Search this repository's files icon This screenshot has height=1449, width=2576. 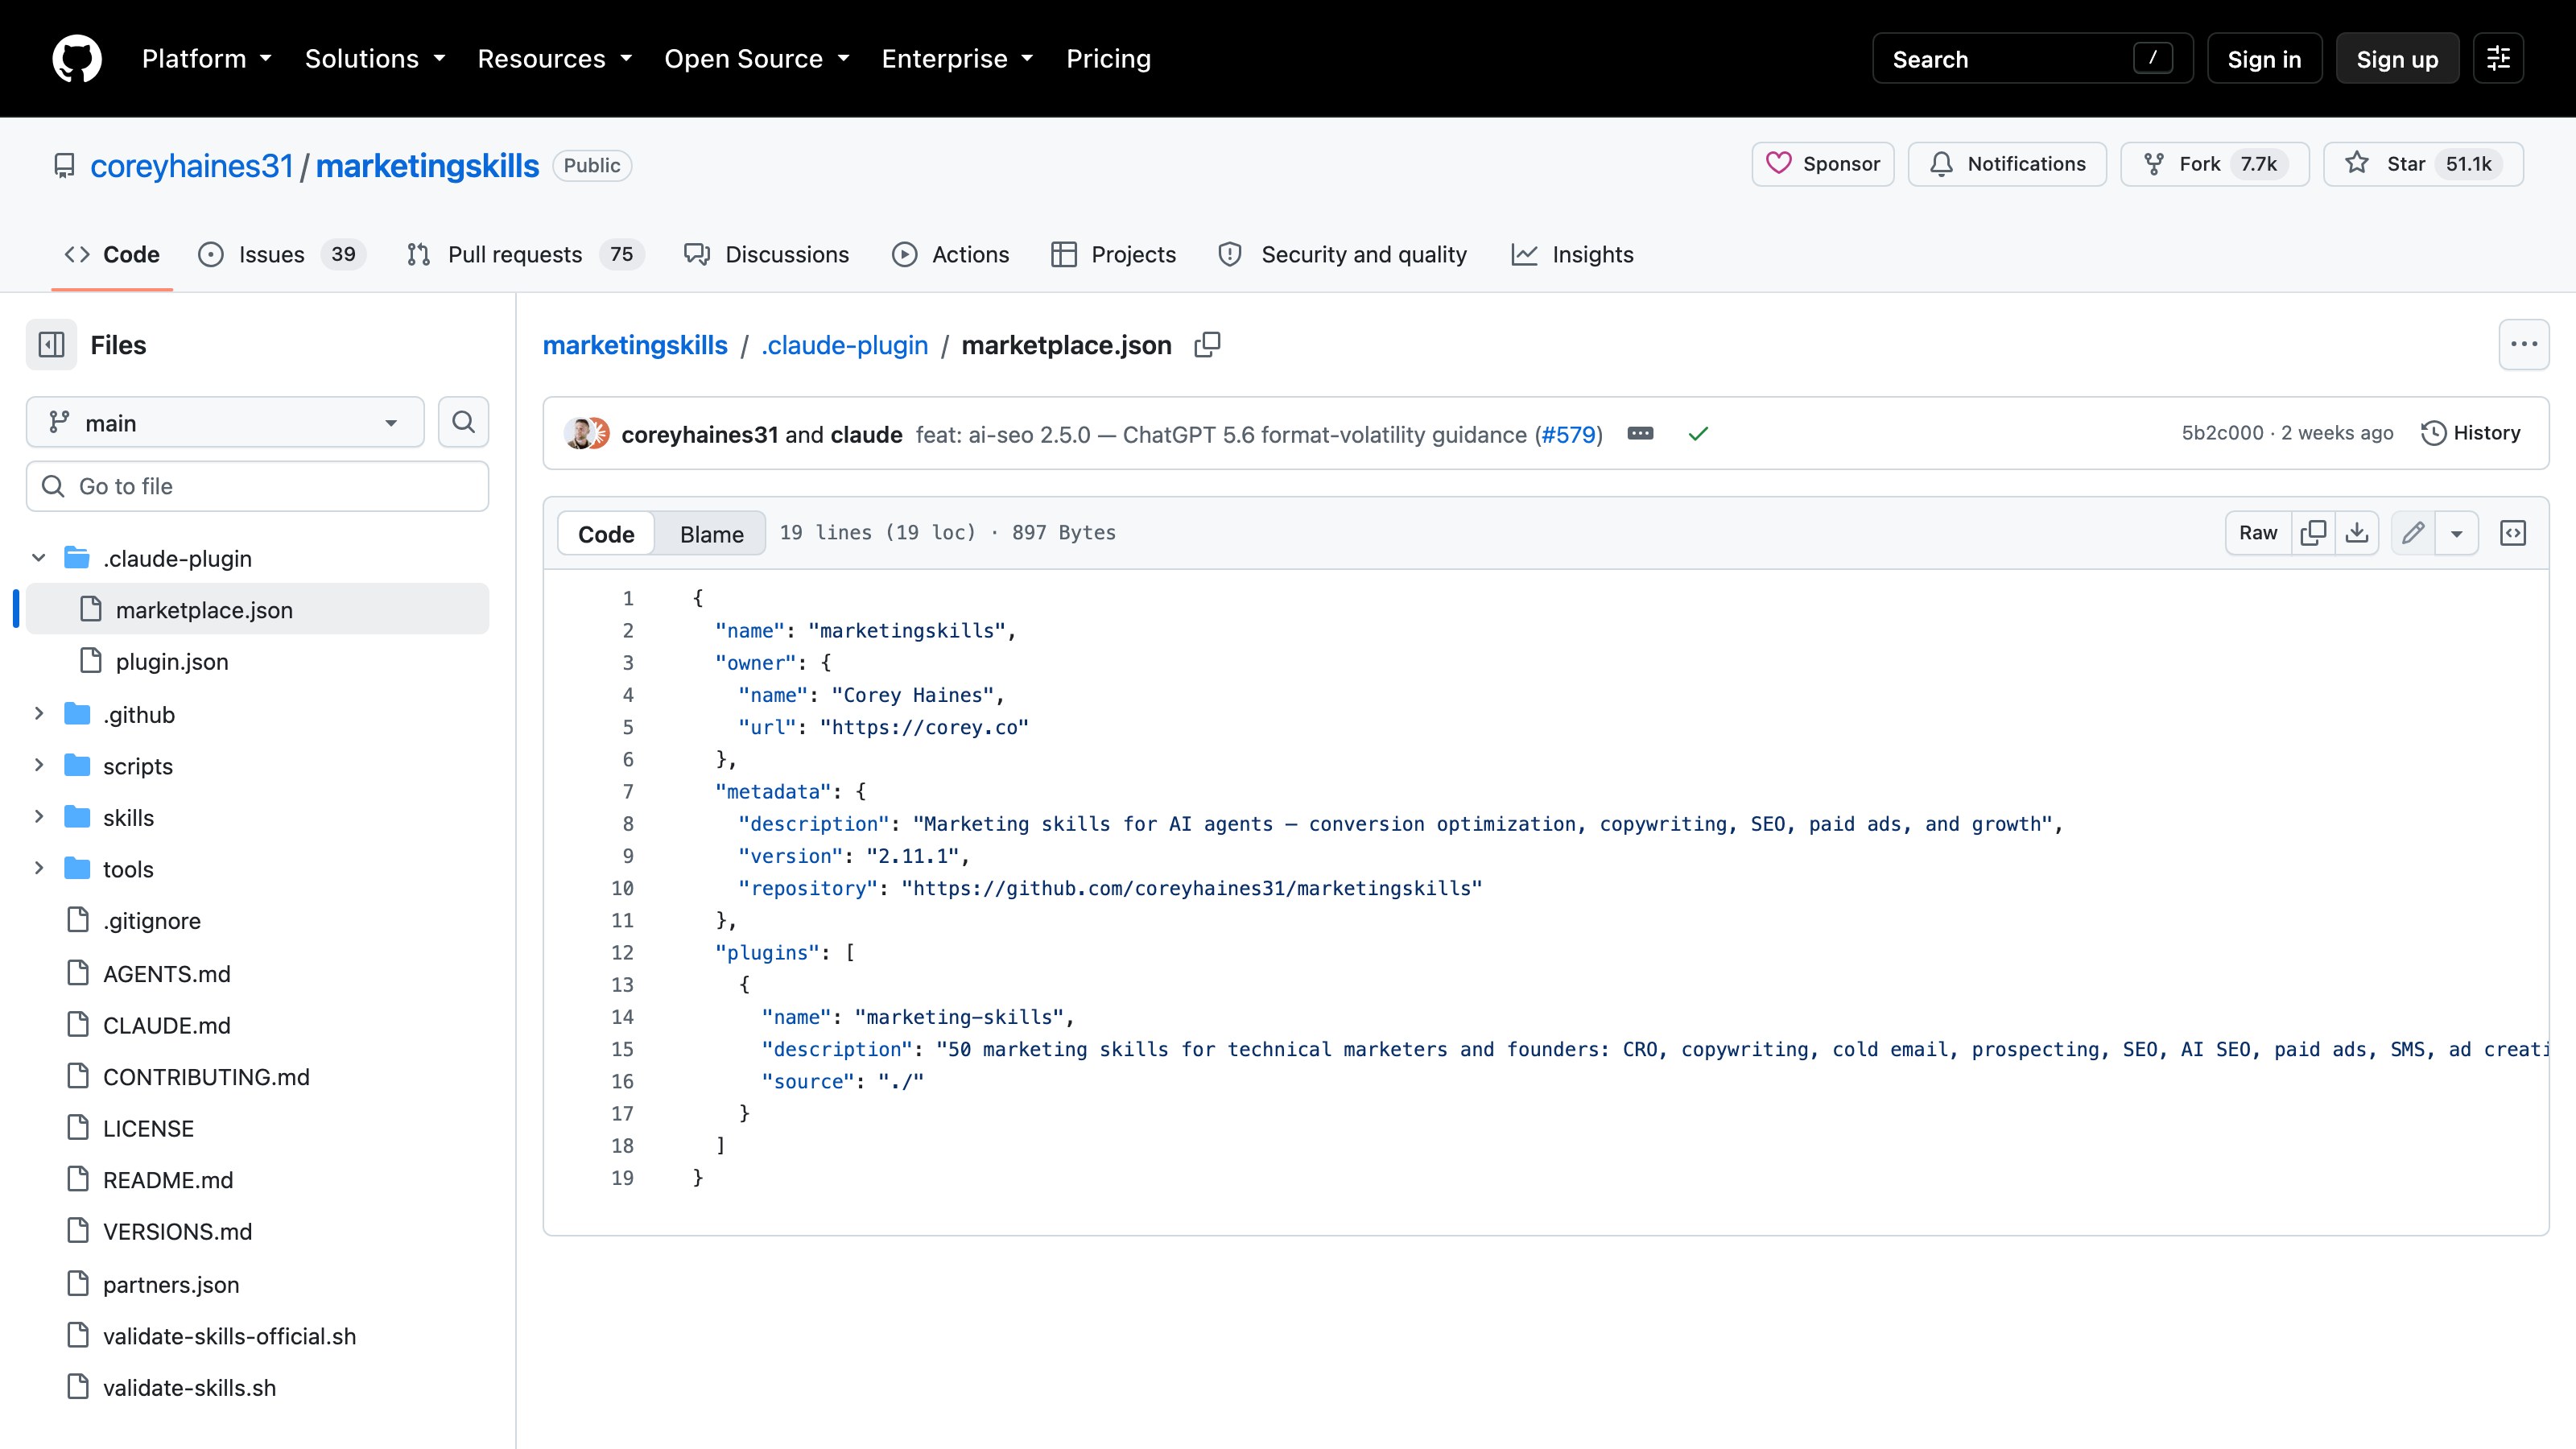click(463, 422)
